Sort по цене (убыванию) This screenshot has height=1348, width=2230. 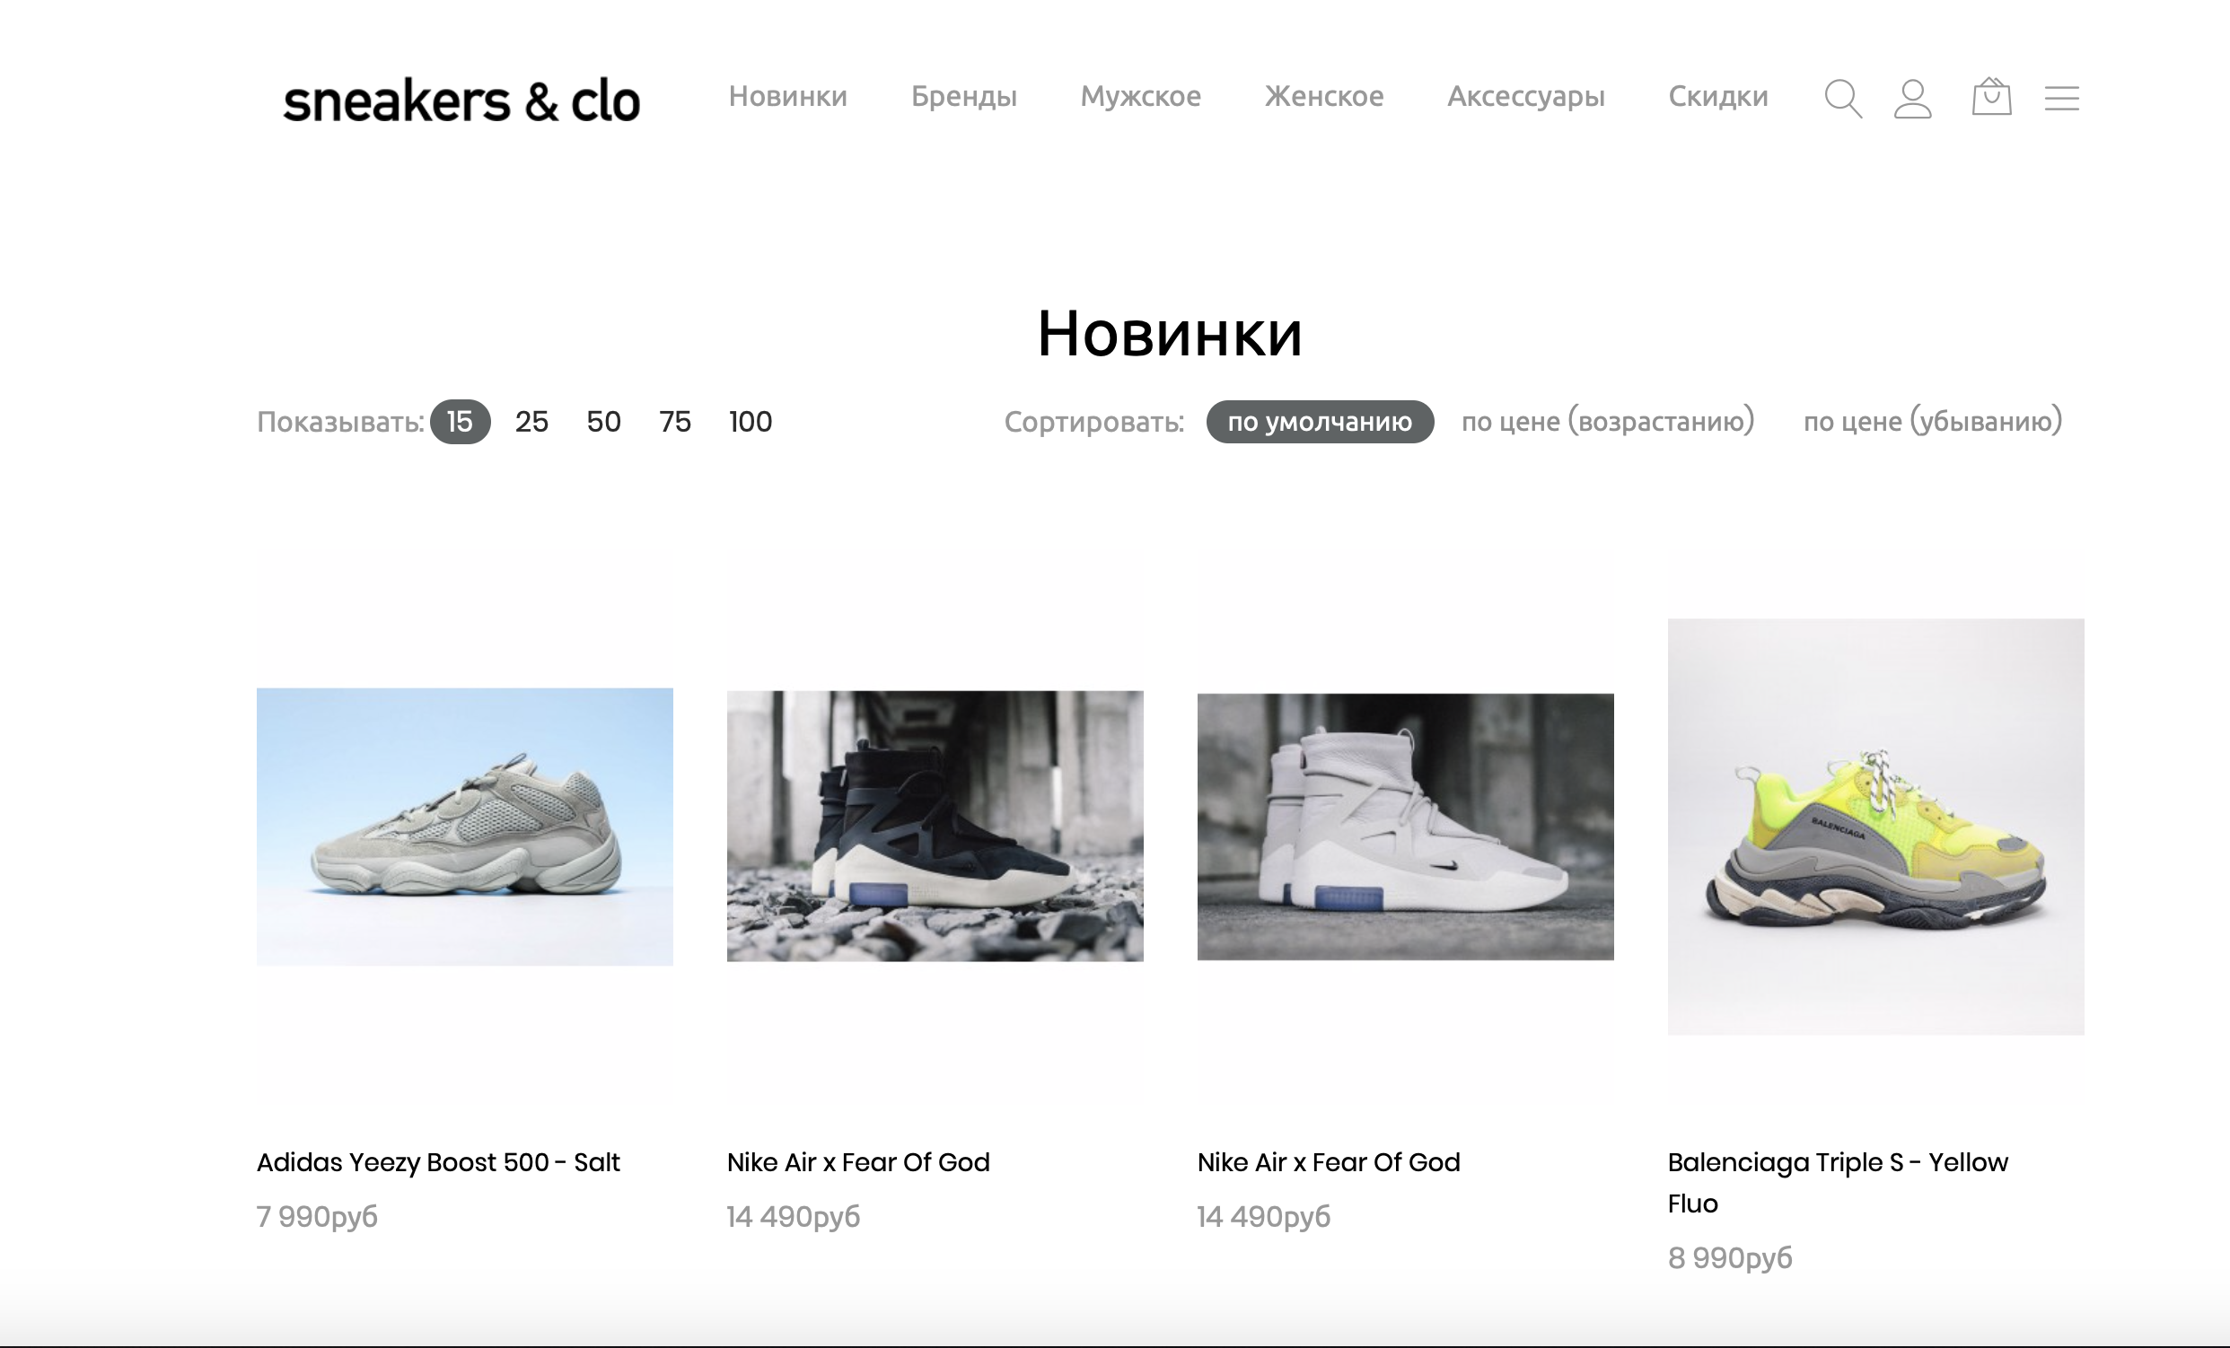[1932, 421]
